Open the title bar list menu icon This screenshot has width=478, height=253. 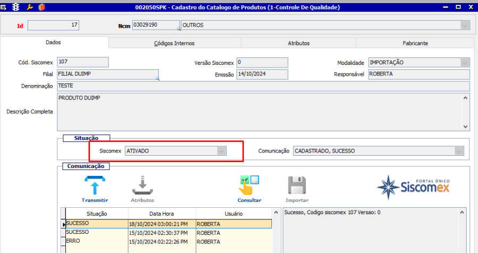click(x=3, y=7)
